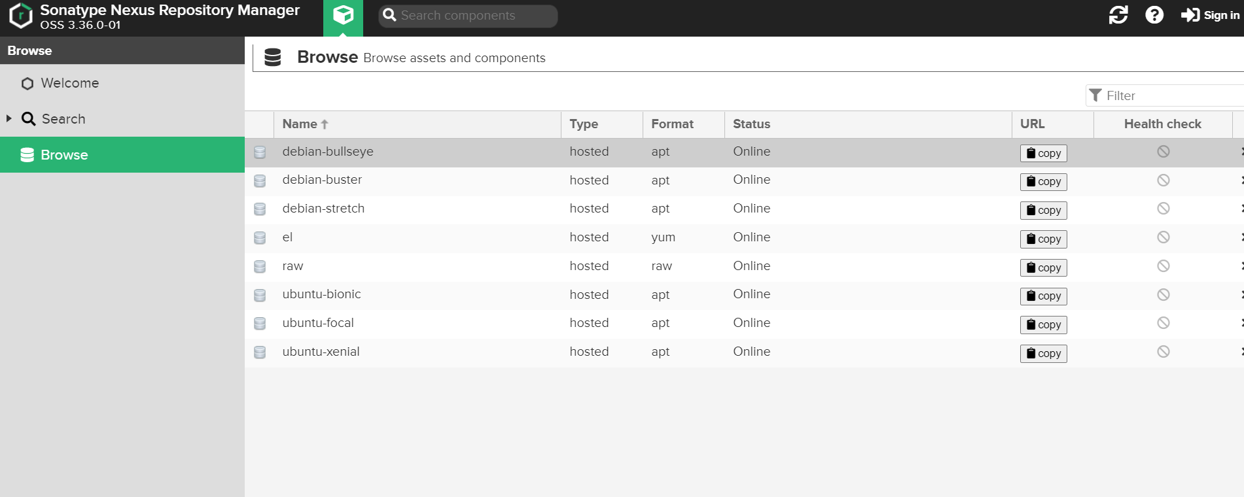1244x497 pixels.
Task: Click the refresh icon in top bar
Action: pos(1118,15)
